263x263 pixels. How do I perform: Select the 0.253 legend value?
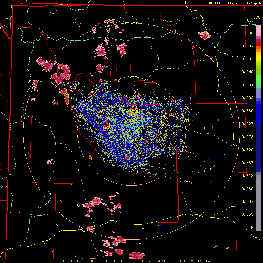point(248,214)
